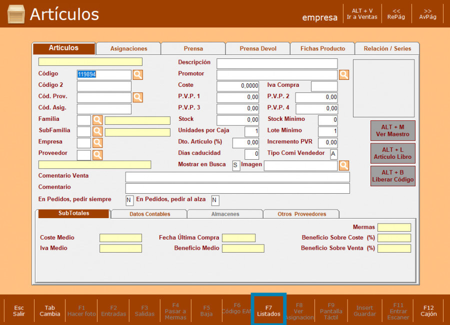Click the Descripción input field
This screenshot has height=325, width=450.
point(277,63)
